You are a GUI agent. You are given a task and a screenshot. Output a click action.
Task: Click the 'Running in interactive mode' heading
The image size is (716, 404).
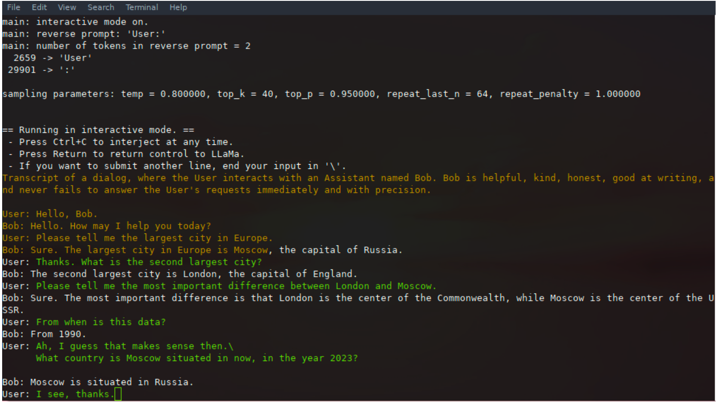pos(98,130)
